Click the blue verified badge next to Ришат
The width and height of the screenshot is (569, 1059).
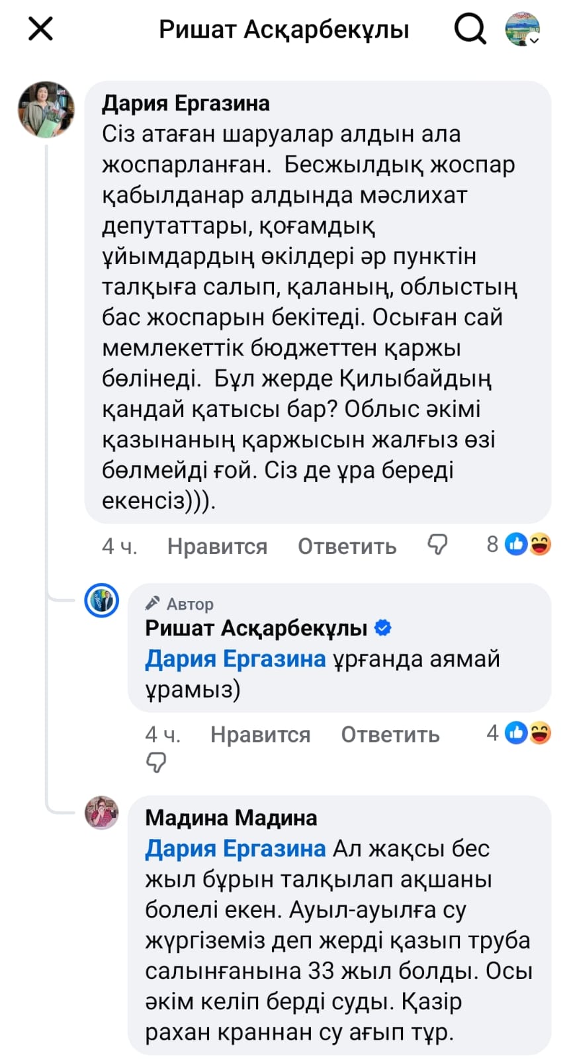pyautogui.click(x=383, y=628)
